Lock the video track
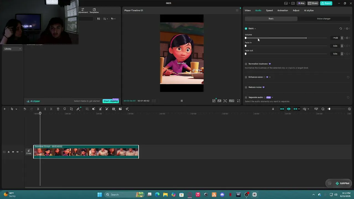 pos(9,152)
